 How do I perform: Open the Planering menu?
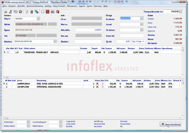(x=97, y=6)
